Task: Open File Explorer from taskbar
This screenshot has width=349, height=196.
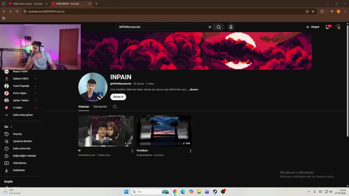Action: (x=199, y=192)
